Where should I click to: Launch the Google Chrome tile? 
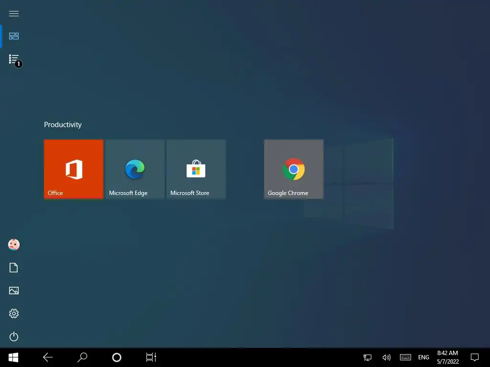tap(294, 169)
